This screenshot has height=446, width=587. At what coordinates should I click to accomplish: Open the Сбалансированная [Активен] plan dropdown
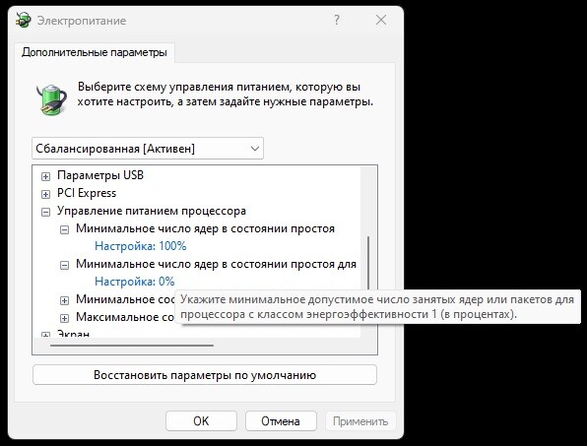coord(148,149)
